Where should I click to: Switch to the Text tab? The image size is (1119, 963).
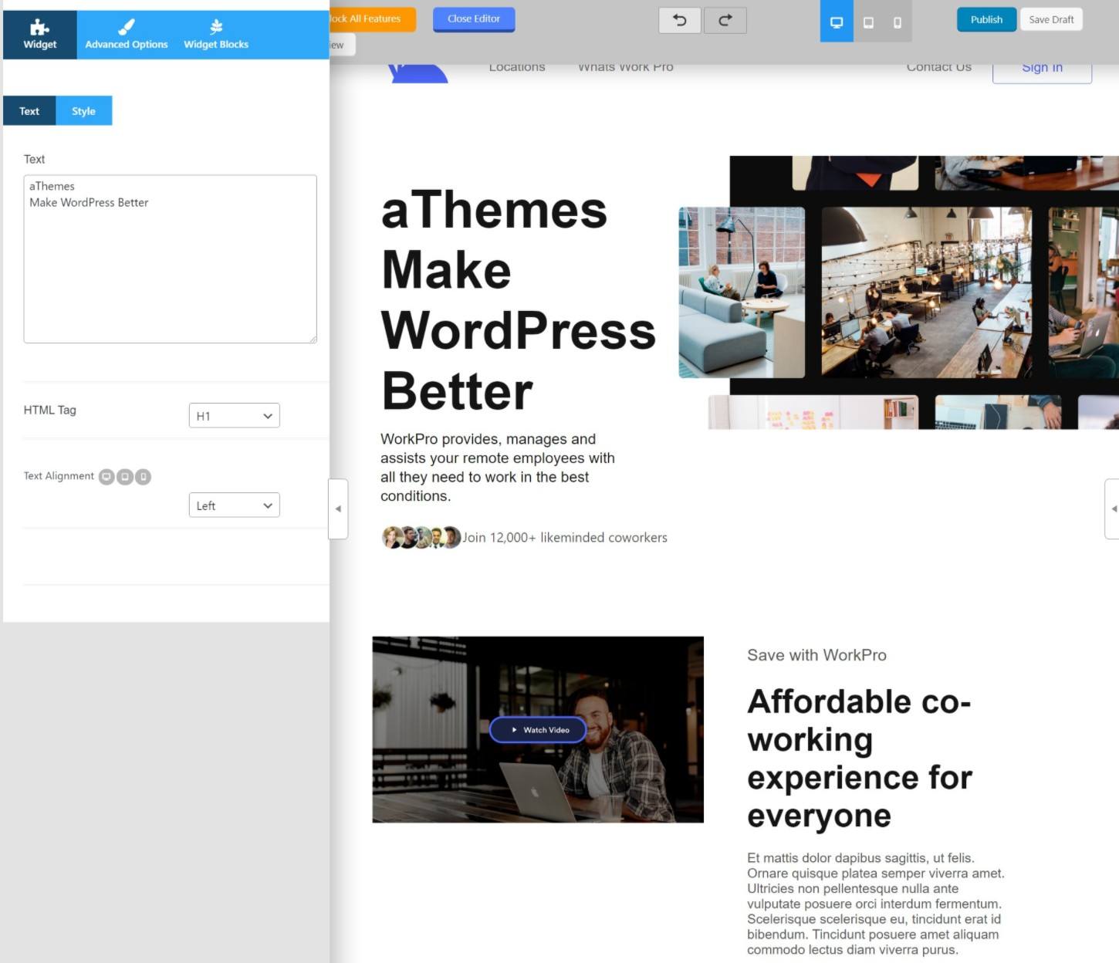pos(29,110)
